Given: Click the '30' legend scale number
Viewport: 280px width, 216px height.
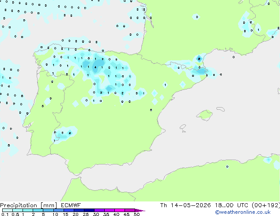Looking at the screenshot, I should pos(96,214).
